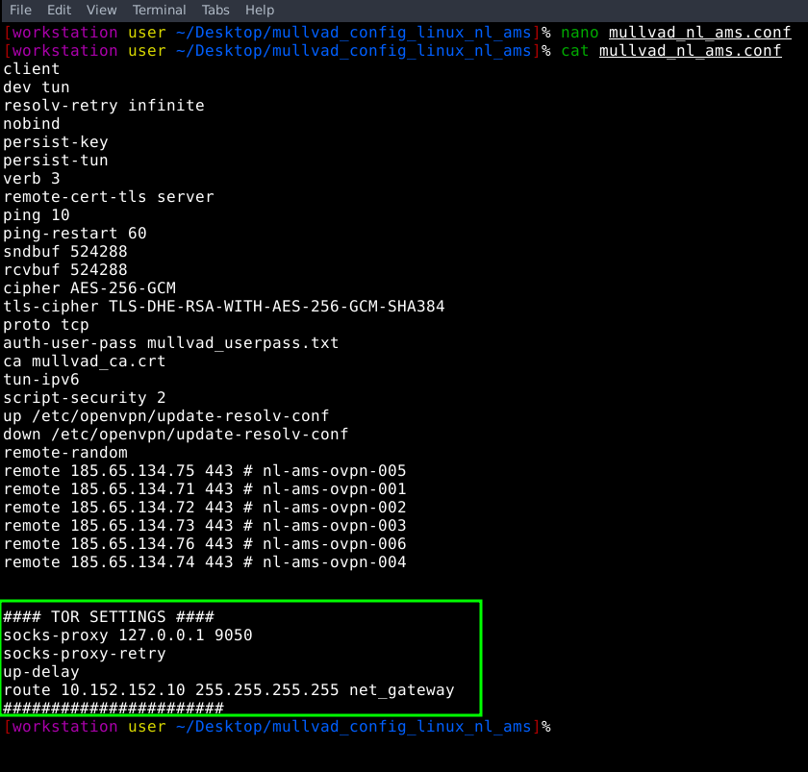
Task: Select the remote line for nl-ams-ovpn-004
Action: 205,562
